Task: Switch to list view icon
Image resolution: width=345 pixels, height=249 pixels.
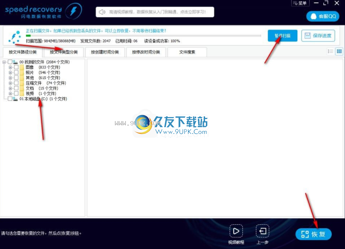Action: point(330,51)
